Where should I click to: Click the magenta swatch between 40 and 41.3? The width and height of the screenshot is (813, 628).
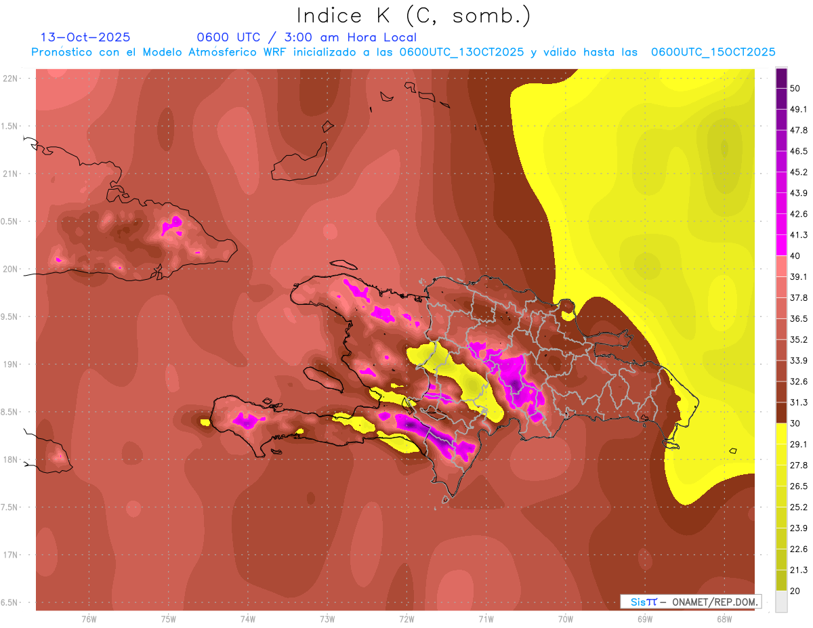781,245
